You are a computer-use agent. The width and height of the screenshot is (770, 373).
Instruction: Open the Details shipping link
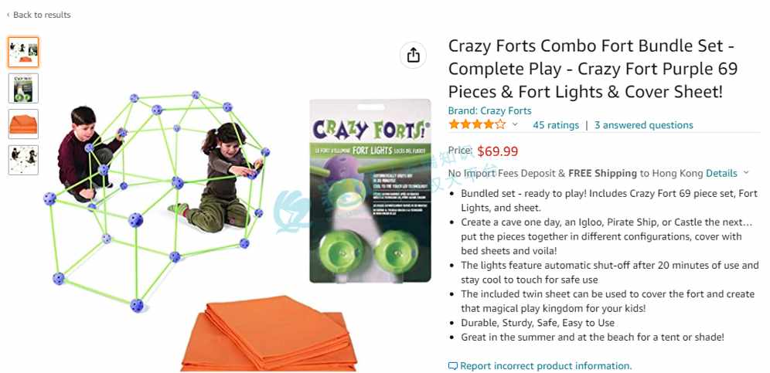721,173
